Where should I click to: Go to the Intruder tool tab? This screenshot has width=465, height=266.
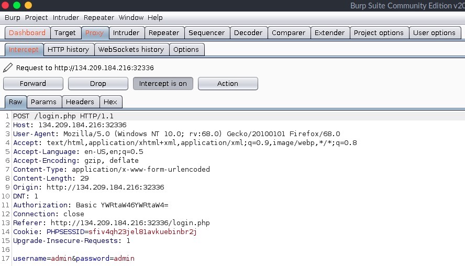pyautogui.click(x=126, y=32)
